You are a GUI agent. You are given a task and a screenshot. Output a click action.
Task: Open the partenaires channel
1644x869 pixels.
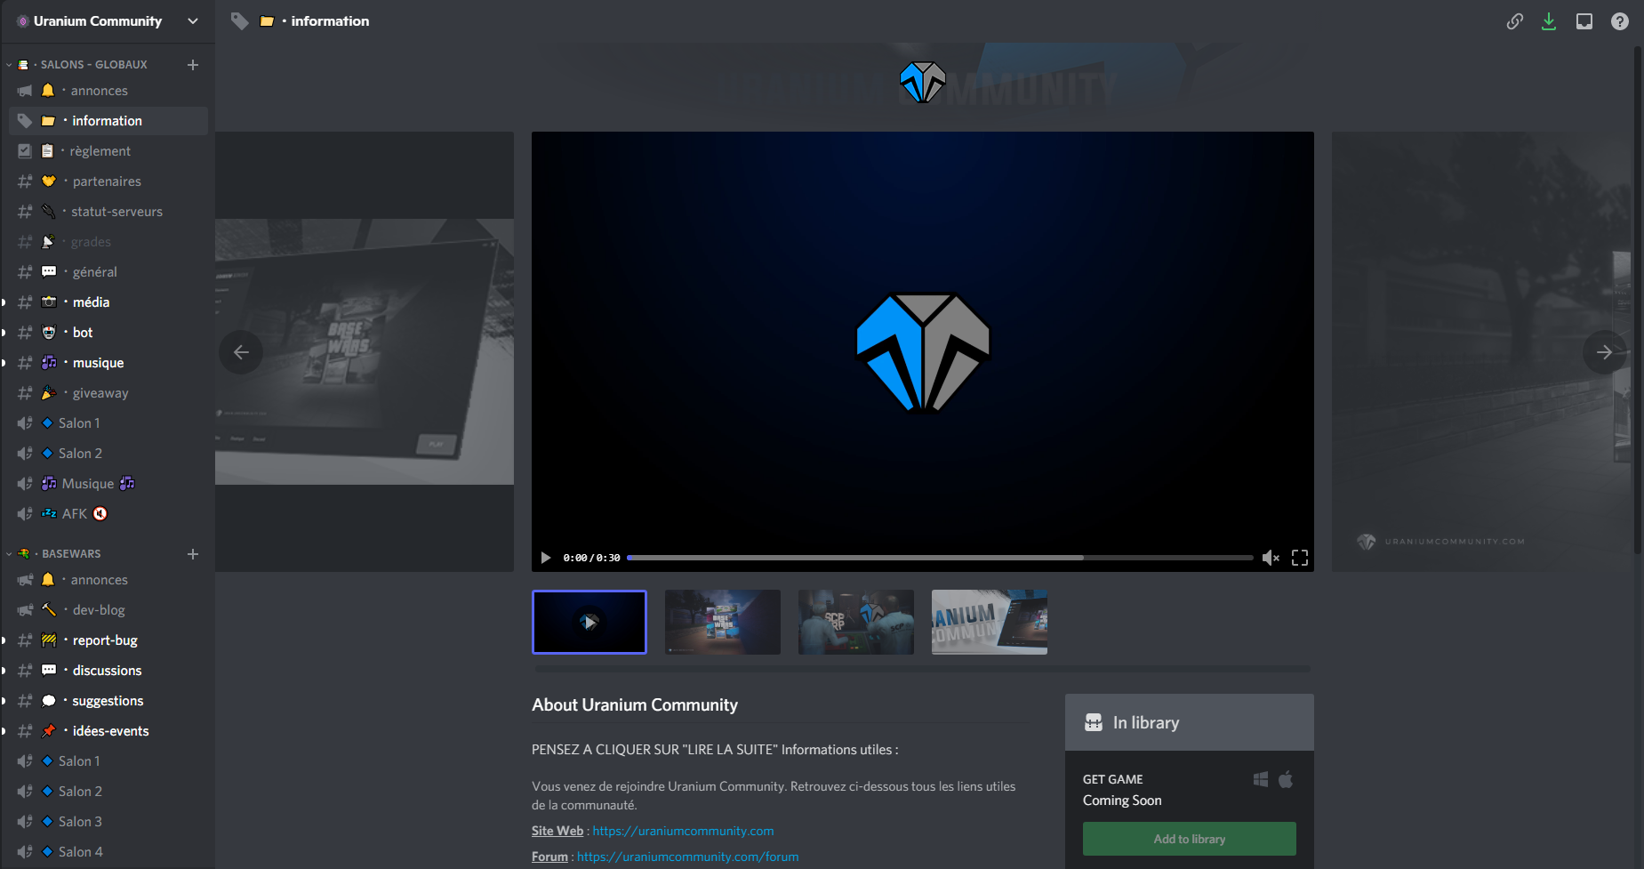pos(108,181)
